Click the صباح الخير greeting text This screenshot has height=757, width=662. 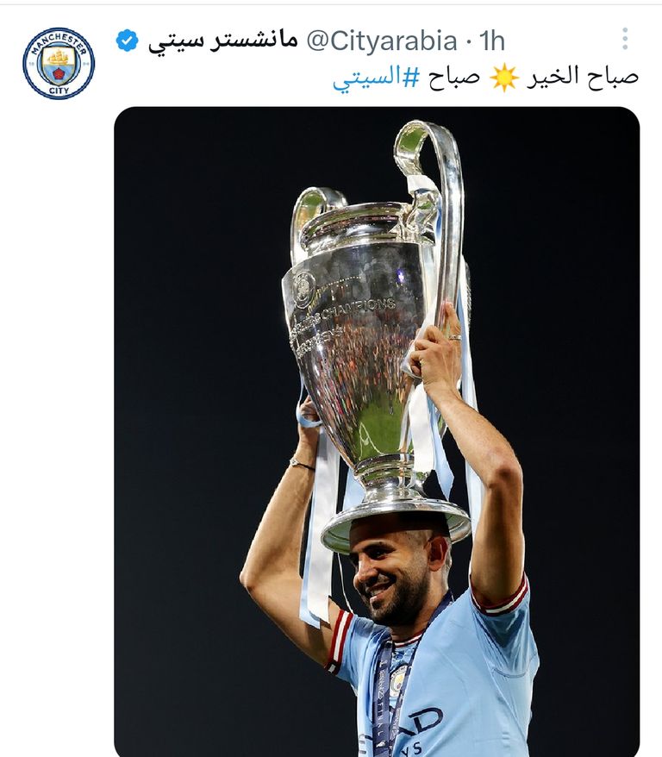(x=583, y=76)
